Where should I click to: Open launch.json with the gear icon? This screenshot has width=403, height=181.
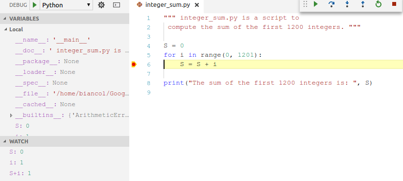click(101, 5)
